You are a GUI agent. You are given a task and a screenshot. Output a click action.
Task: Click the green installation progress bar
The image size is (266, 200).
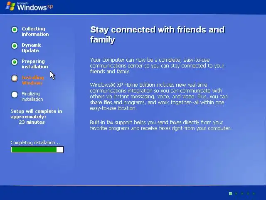coord(37,150)
